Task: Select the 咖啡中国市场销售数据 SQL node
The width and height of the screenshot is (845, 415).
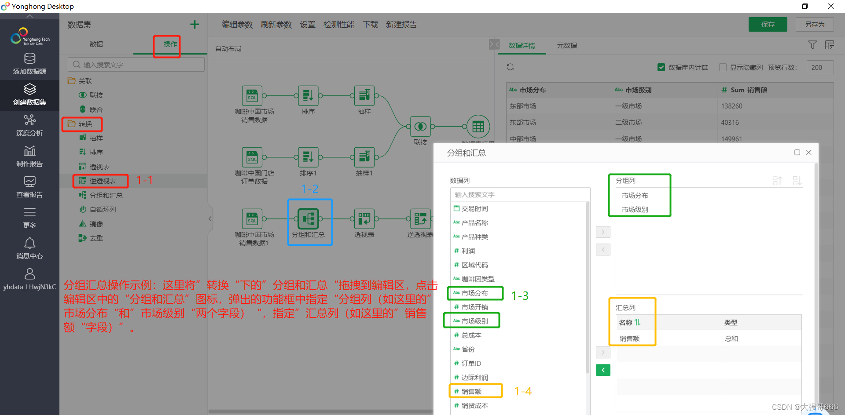Action: click(x=252, y=95)
